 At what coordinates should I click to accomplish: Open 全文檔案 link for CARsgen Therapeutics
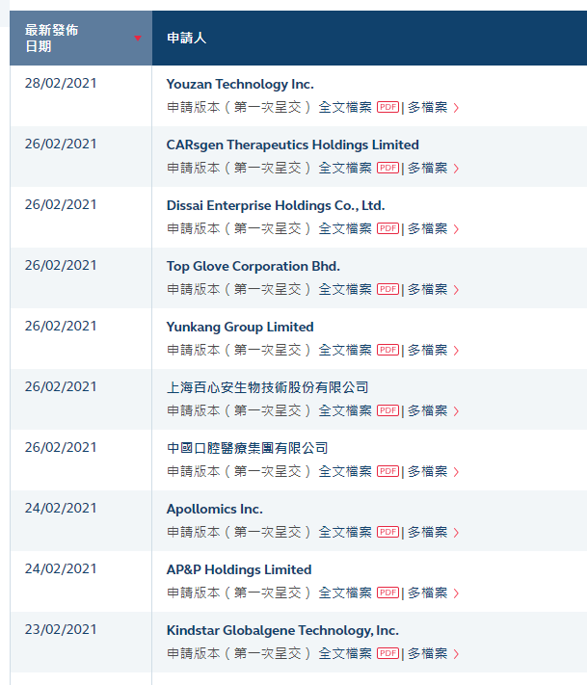click(345, 168)
